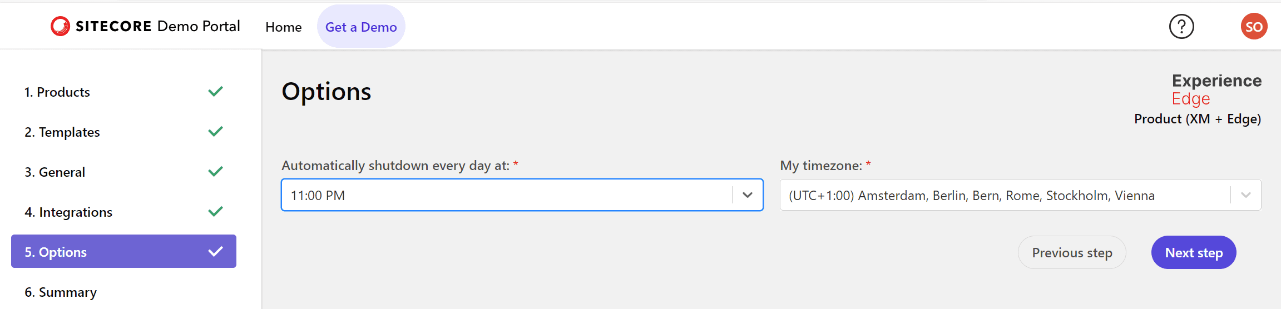Viewport: 1281px width, 309px height.
Task: Click the Next step button
Action: click(1194, 253)
